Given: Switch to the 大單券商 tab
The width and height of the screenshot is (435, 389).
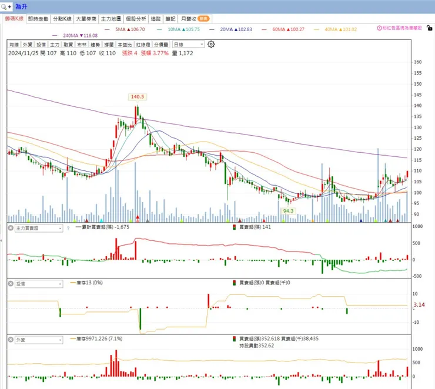Looking at the screenshot, I should click(x=86, y=19).
